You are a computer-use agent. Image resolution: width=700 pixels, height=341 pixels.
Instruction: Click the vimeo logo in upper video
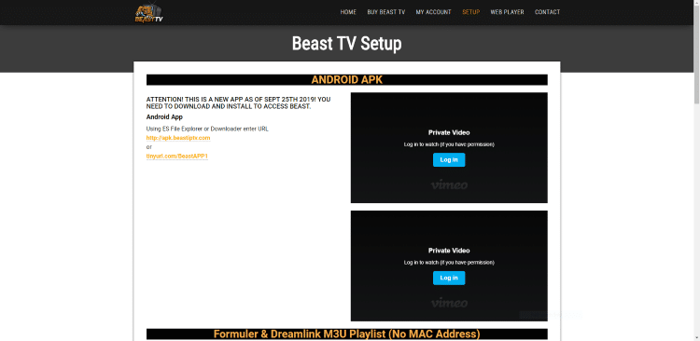[449, 184]
